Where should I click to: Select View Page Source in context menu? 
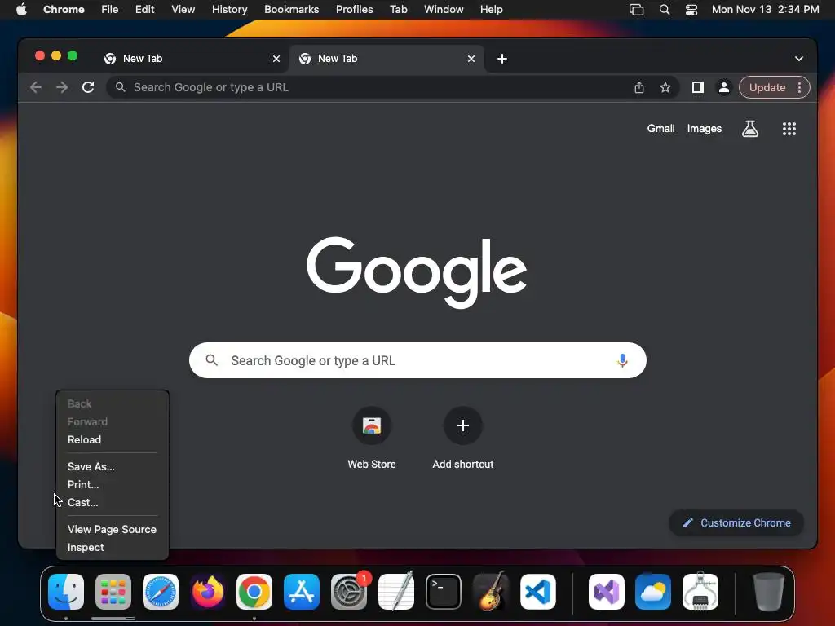coord(113,530)
